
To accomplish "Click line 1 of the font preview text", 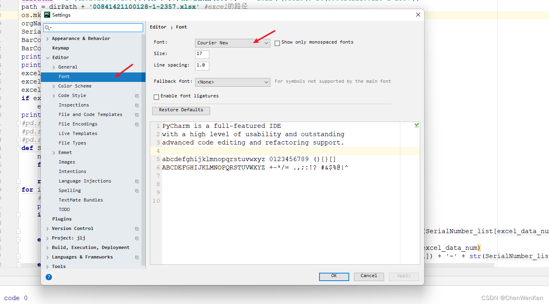I will (222, 126).
